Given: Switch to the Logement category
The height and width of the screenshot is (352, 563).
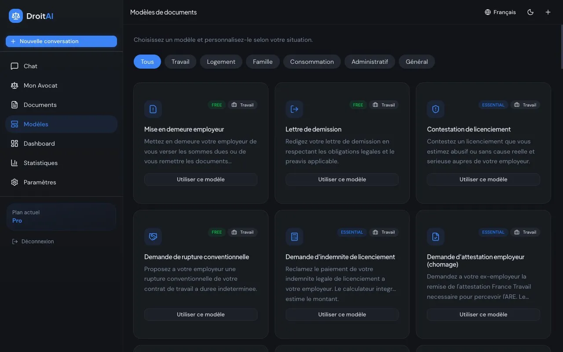Looking at the screenshot, I should (221, 62).
